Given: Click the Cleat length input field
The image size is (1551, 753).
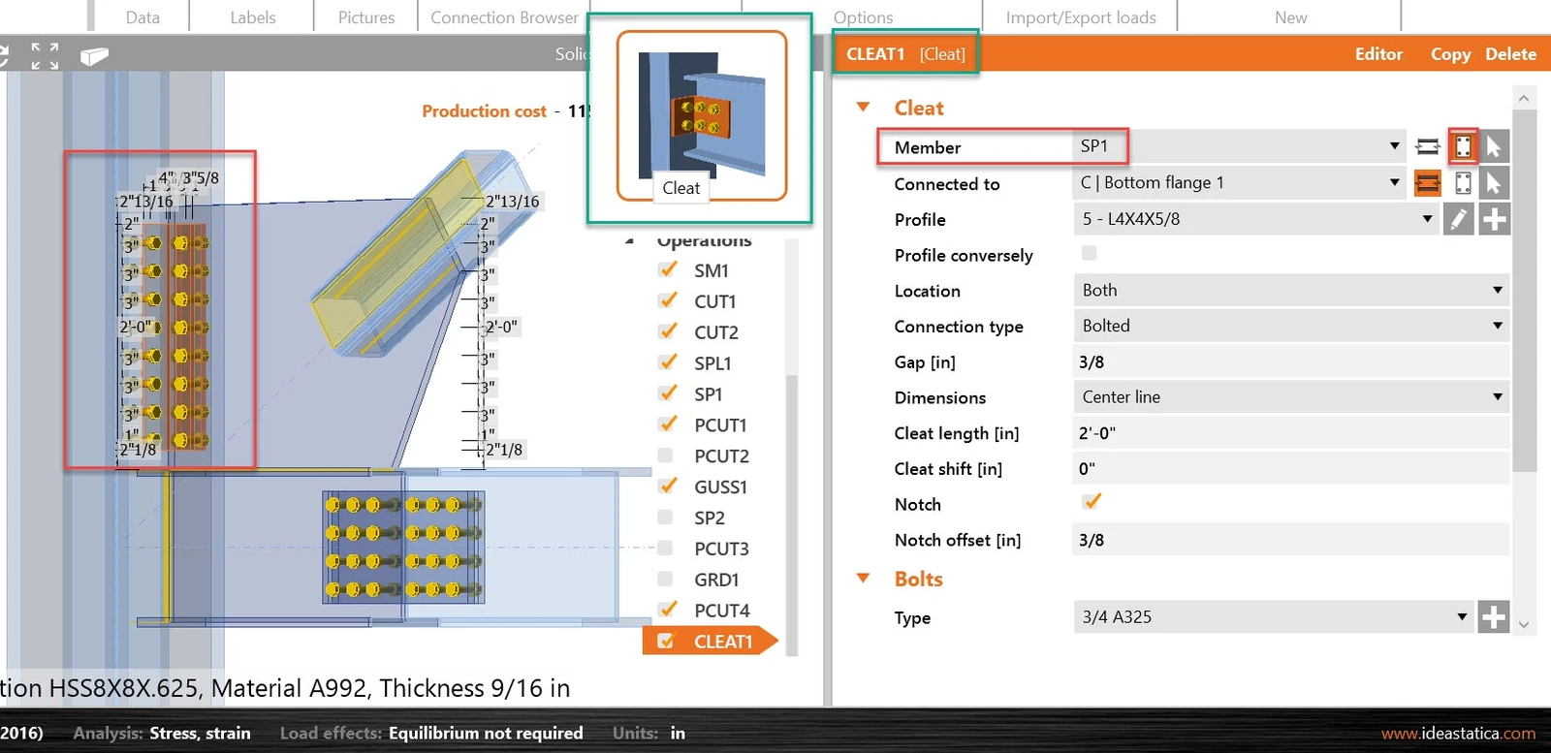Looking at the screenshot, I should coord(1291,433).
